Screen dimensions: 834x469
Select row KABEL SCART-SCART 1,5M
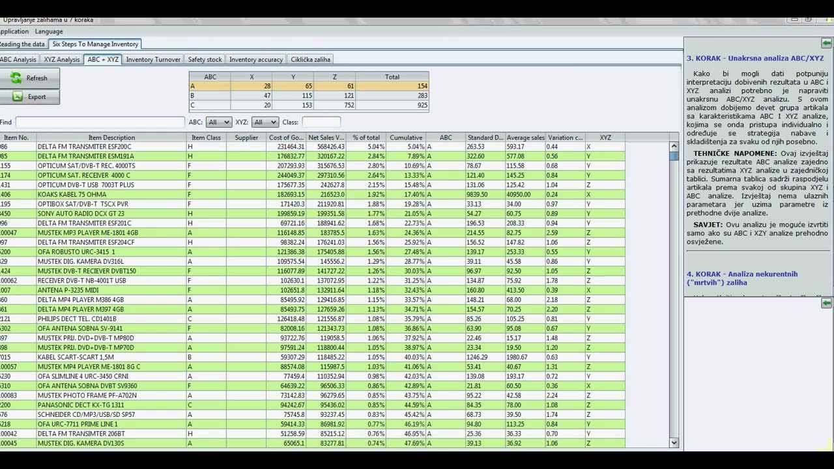[313, 357]
